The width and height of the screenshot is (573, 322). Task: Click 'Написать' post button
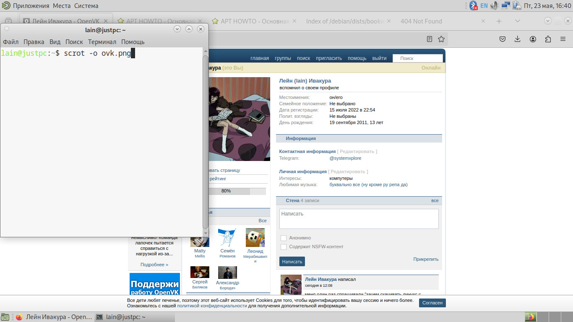tap(292, 262)
